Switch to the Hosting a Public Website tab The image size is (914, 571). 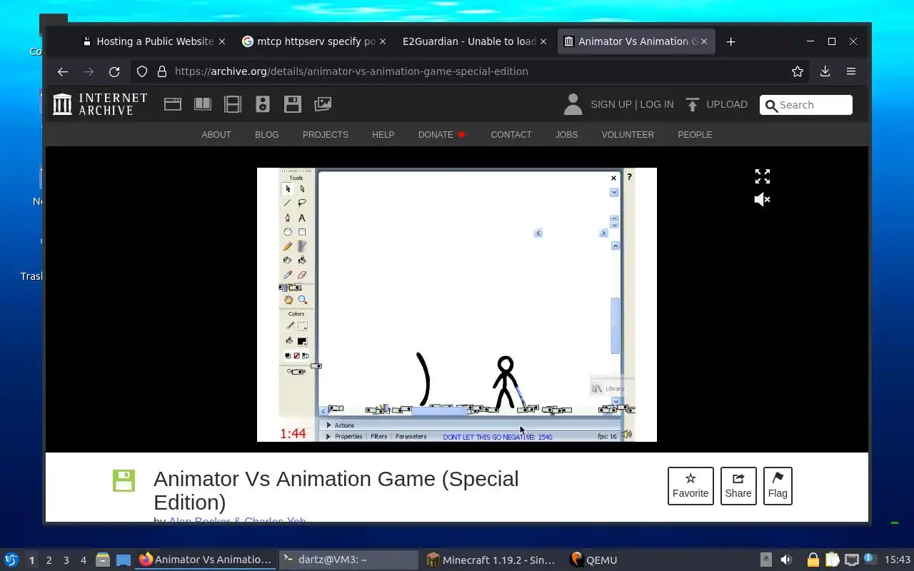tap(154, 41)
